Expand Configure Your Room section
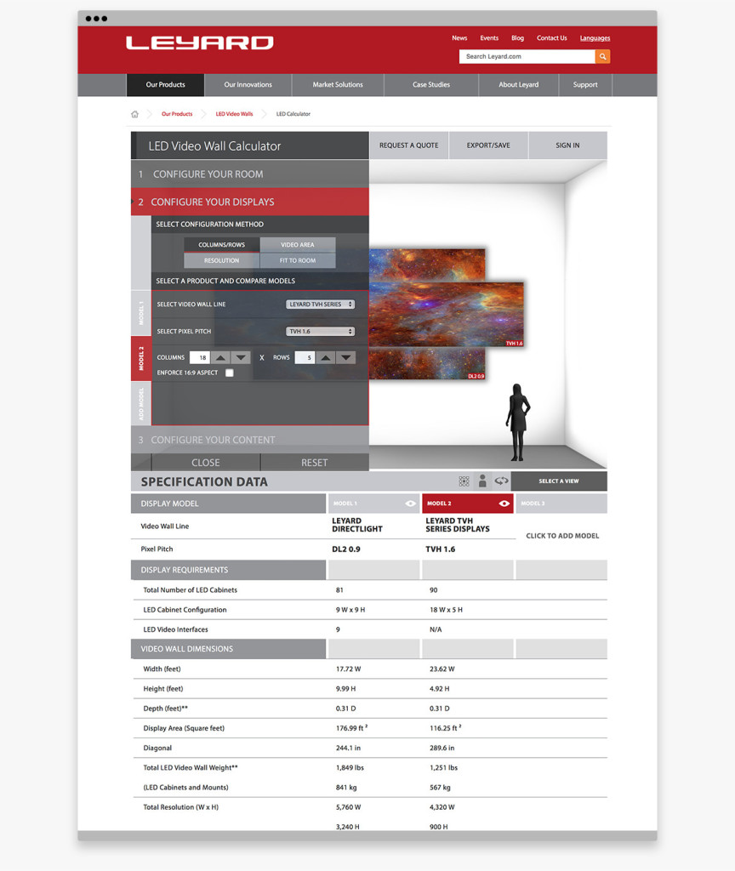The width and height of the screenshot is (735, 871). click(250, 174)
